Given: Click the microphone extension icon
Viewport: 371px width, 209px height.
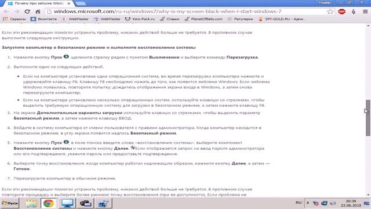Looking at the screenshot, I should [x=354, y=12].
